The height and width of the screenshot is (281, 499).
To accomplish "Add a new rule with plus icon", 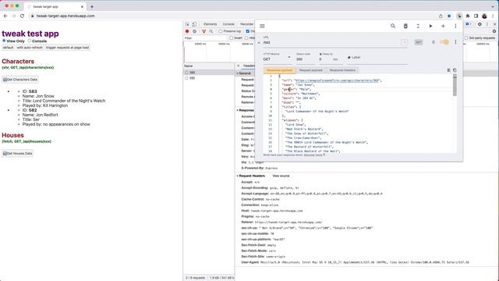I will point(443,26).
